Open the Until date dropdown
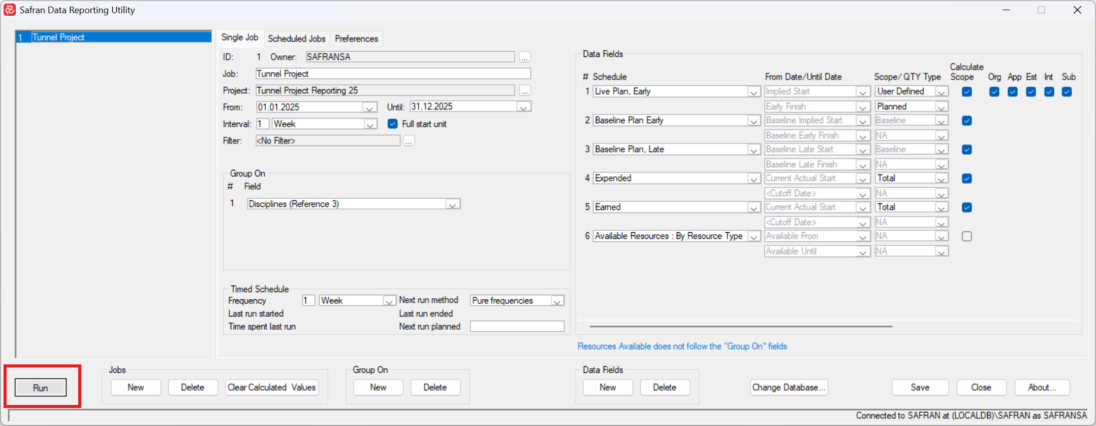This screenshot has width=1096, height=426. pyautogui.click(x=524, y=107)
